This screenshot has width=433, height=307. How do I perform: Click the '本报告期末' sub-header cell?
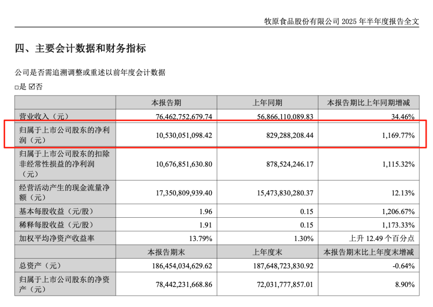click(166, 252)
